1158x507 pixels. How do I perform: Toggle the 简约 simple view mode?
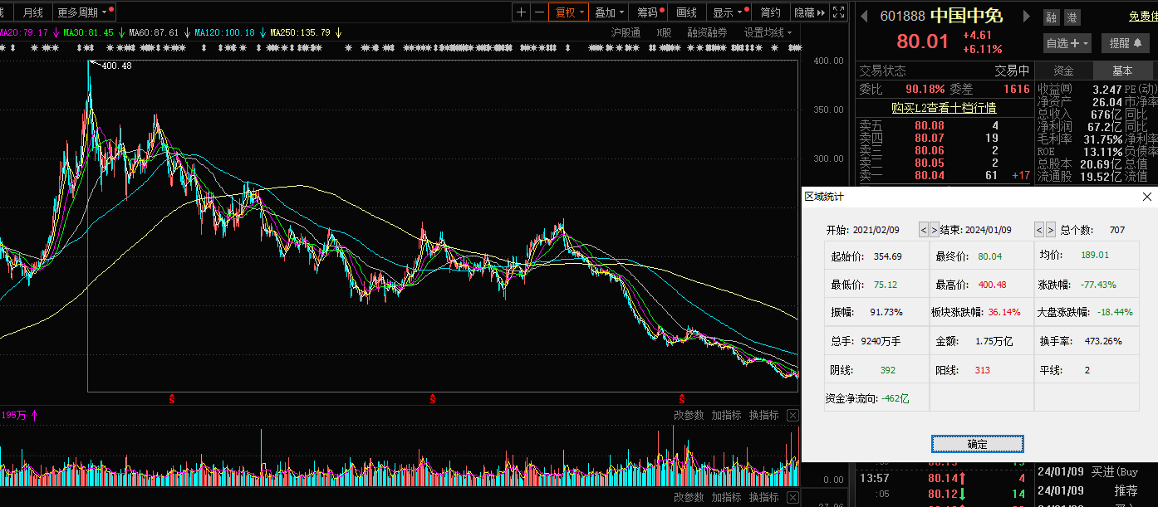770,12
